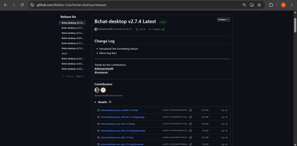Viewport: 297px width, 146px height.
Task: Open Chrome three-dot menu
Action: click(x=292, y=5)
